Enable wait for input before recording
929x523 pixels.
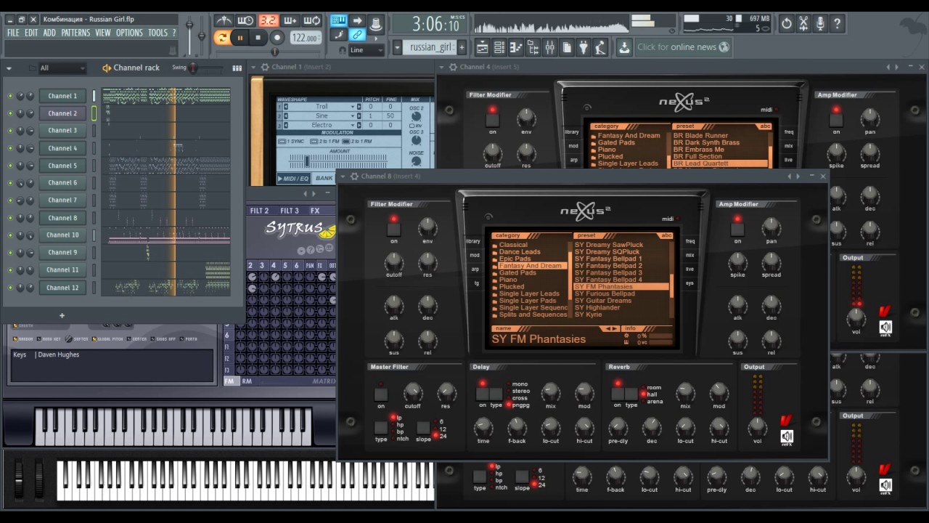point(246,20)
